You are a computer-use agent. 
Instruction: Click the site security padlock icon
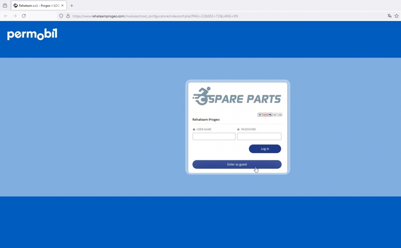tap(68, 16)
